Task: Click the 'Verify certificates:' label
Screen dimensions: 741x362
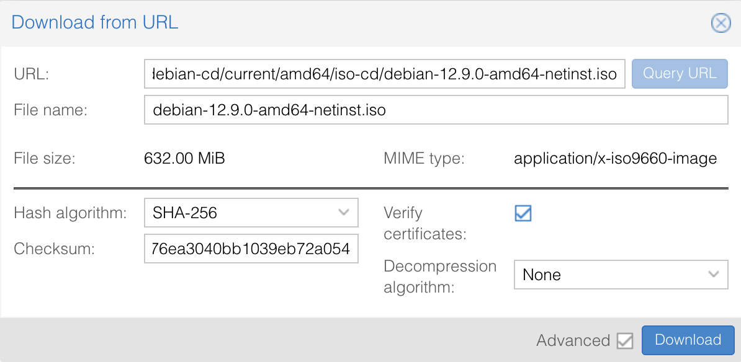Action: [x=424, y=223]
